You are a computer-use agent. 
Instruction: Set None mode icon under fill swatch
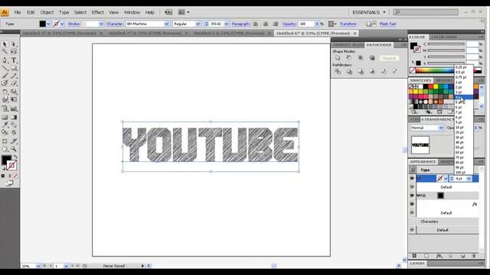coord(15,176)
